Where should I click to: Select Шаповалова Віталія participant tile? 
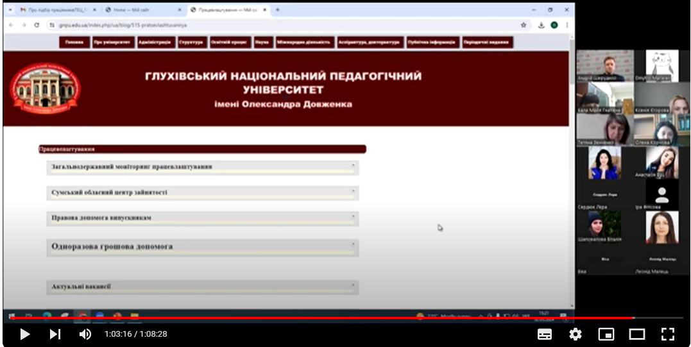[x=605, y=227]
